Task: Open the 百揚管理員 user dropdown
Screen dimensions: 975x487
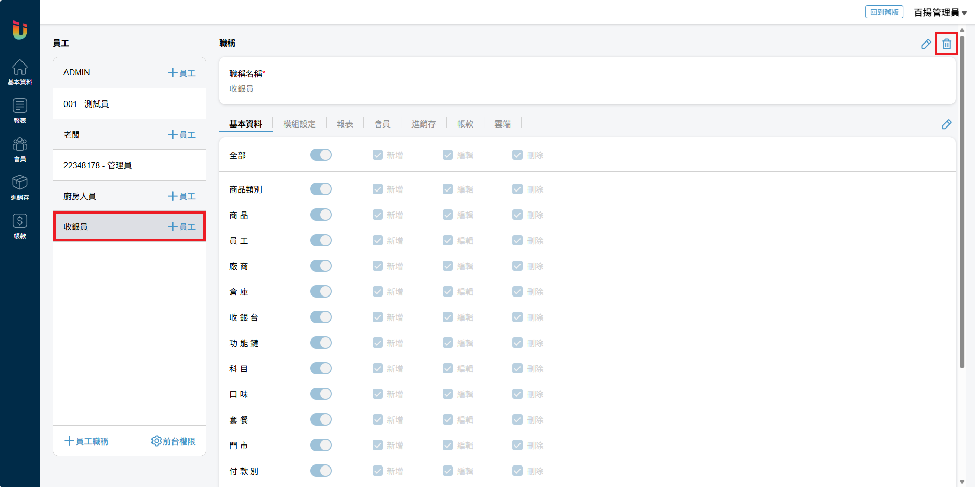Action: click(x=940, y=12)
